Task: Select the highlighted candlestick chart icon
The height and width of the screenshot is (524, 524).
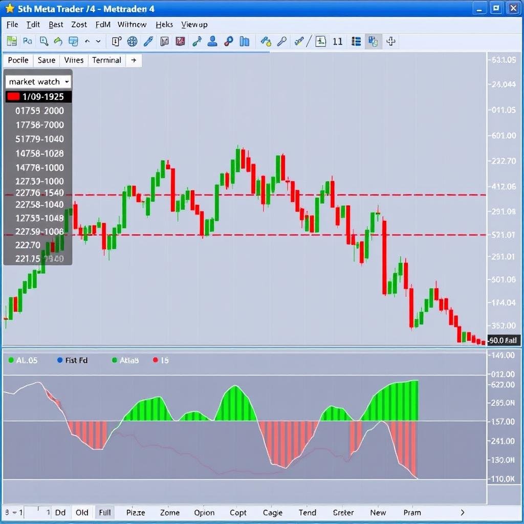Action: [x=373, y=41]
